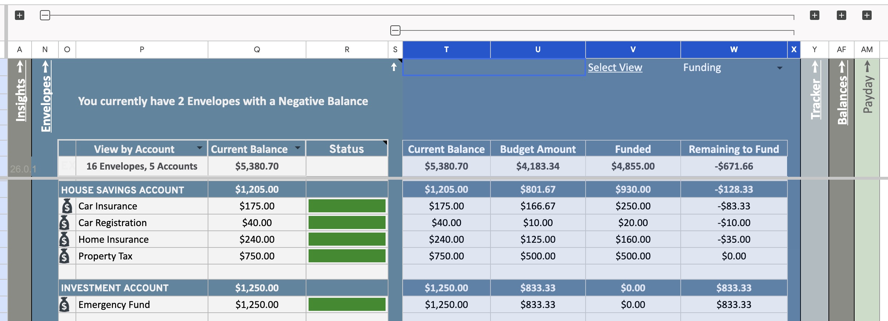Expand the column group above column AM
This screenshot has width=888, height=321.
(x=867, y=15)
